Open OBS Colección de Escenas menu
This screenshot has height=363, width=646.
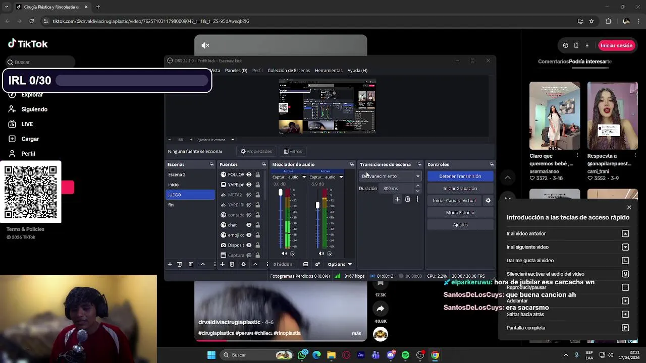pyautogui.click(x=289, y=71)
